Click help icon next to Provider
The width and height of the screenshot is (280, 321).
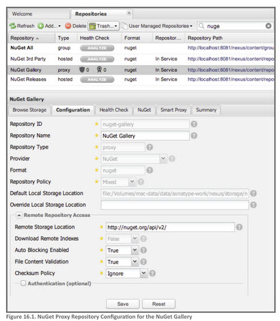(x=172, y=159)
